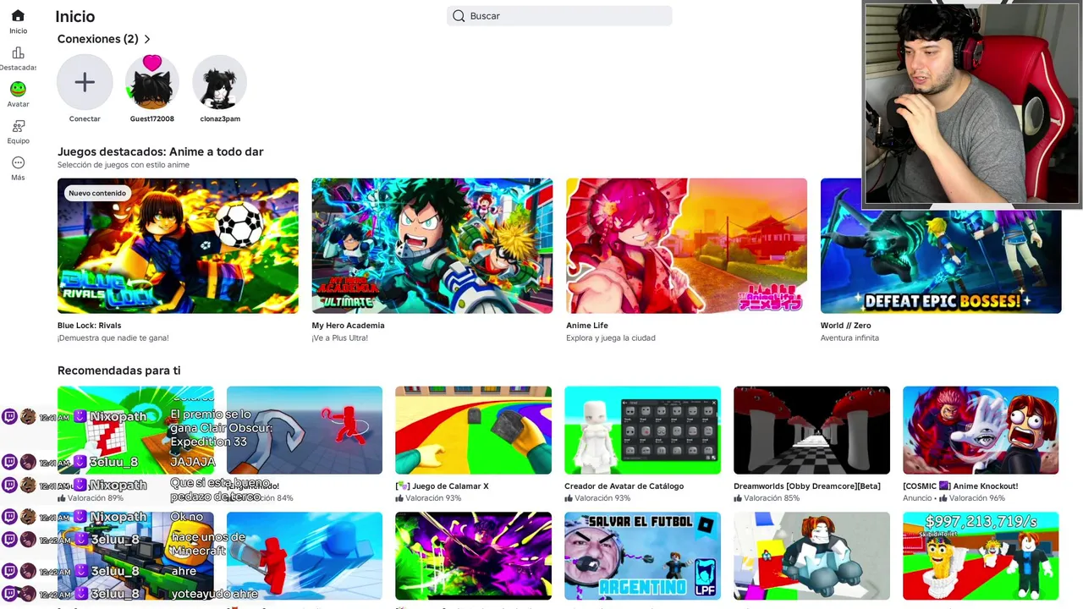
Task: Open Blue Lock: Rivals game thumbnail
Action: pos(178,245)
